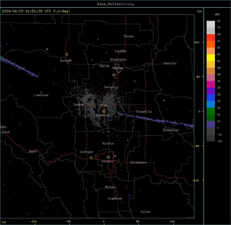Click the Lake Louise map label
Image resolution: width=231 pixels, height=225 pixels.
coord(5,129)
